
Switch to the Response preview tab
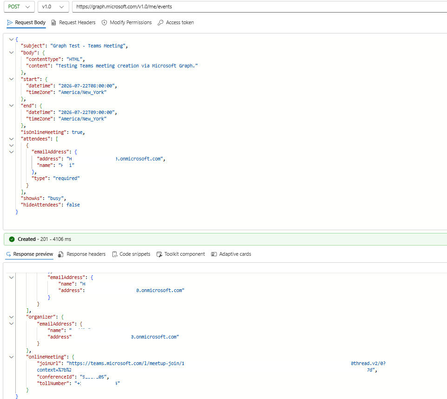coord(29,254)
